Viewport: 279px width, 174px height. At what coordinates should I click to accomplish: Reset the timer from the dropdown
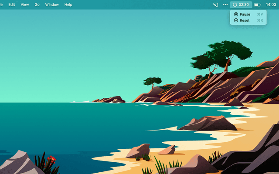(x=245, y=20)
